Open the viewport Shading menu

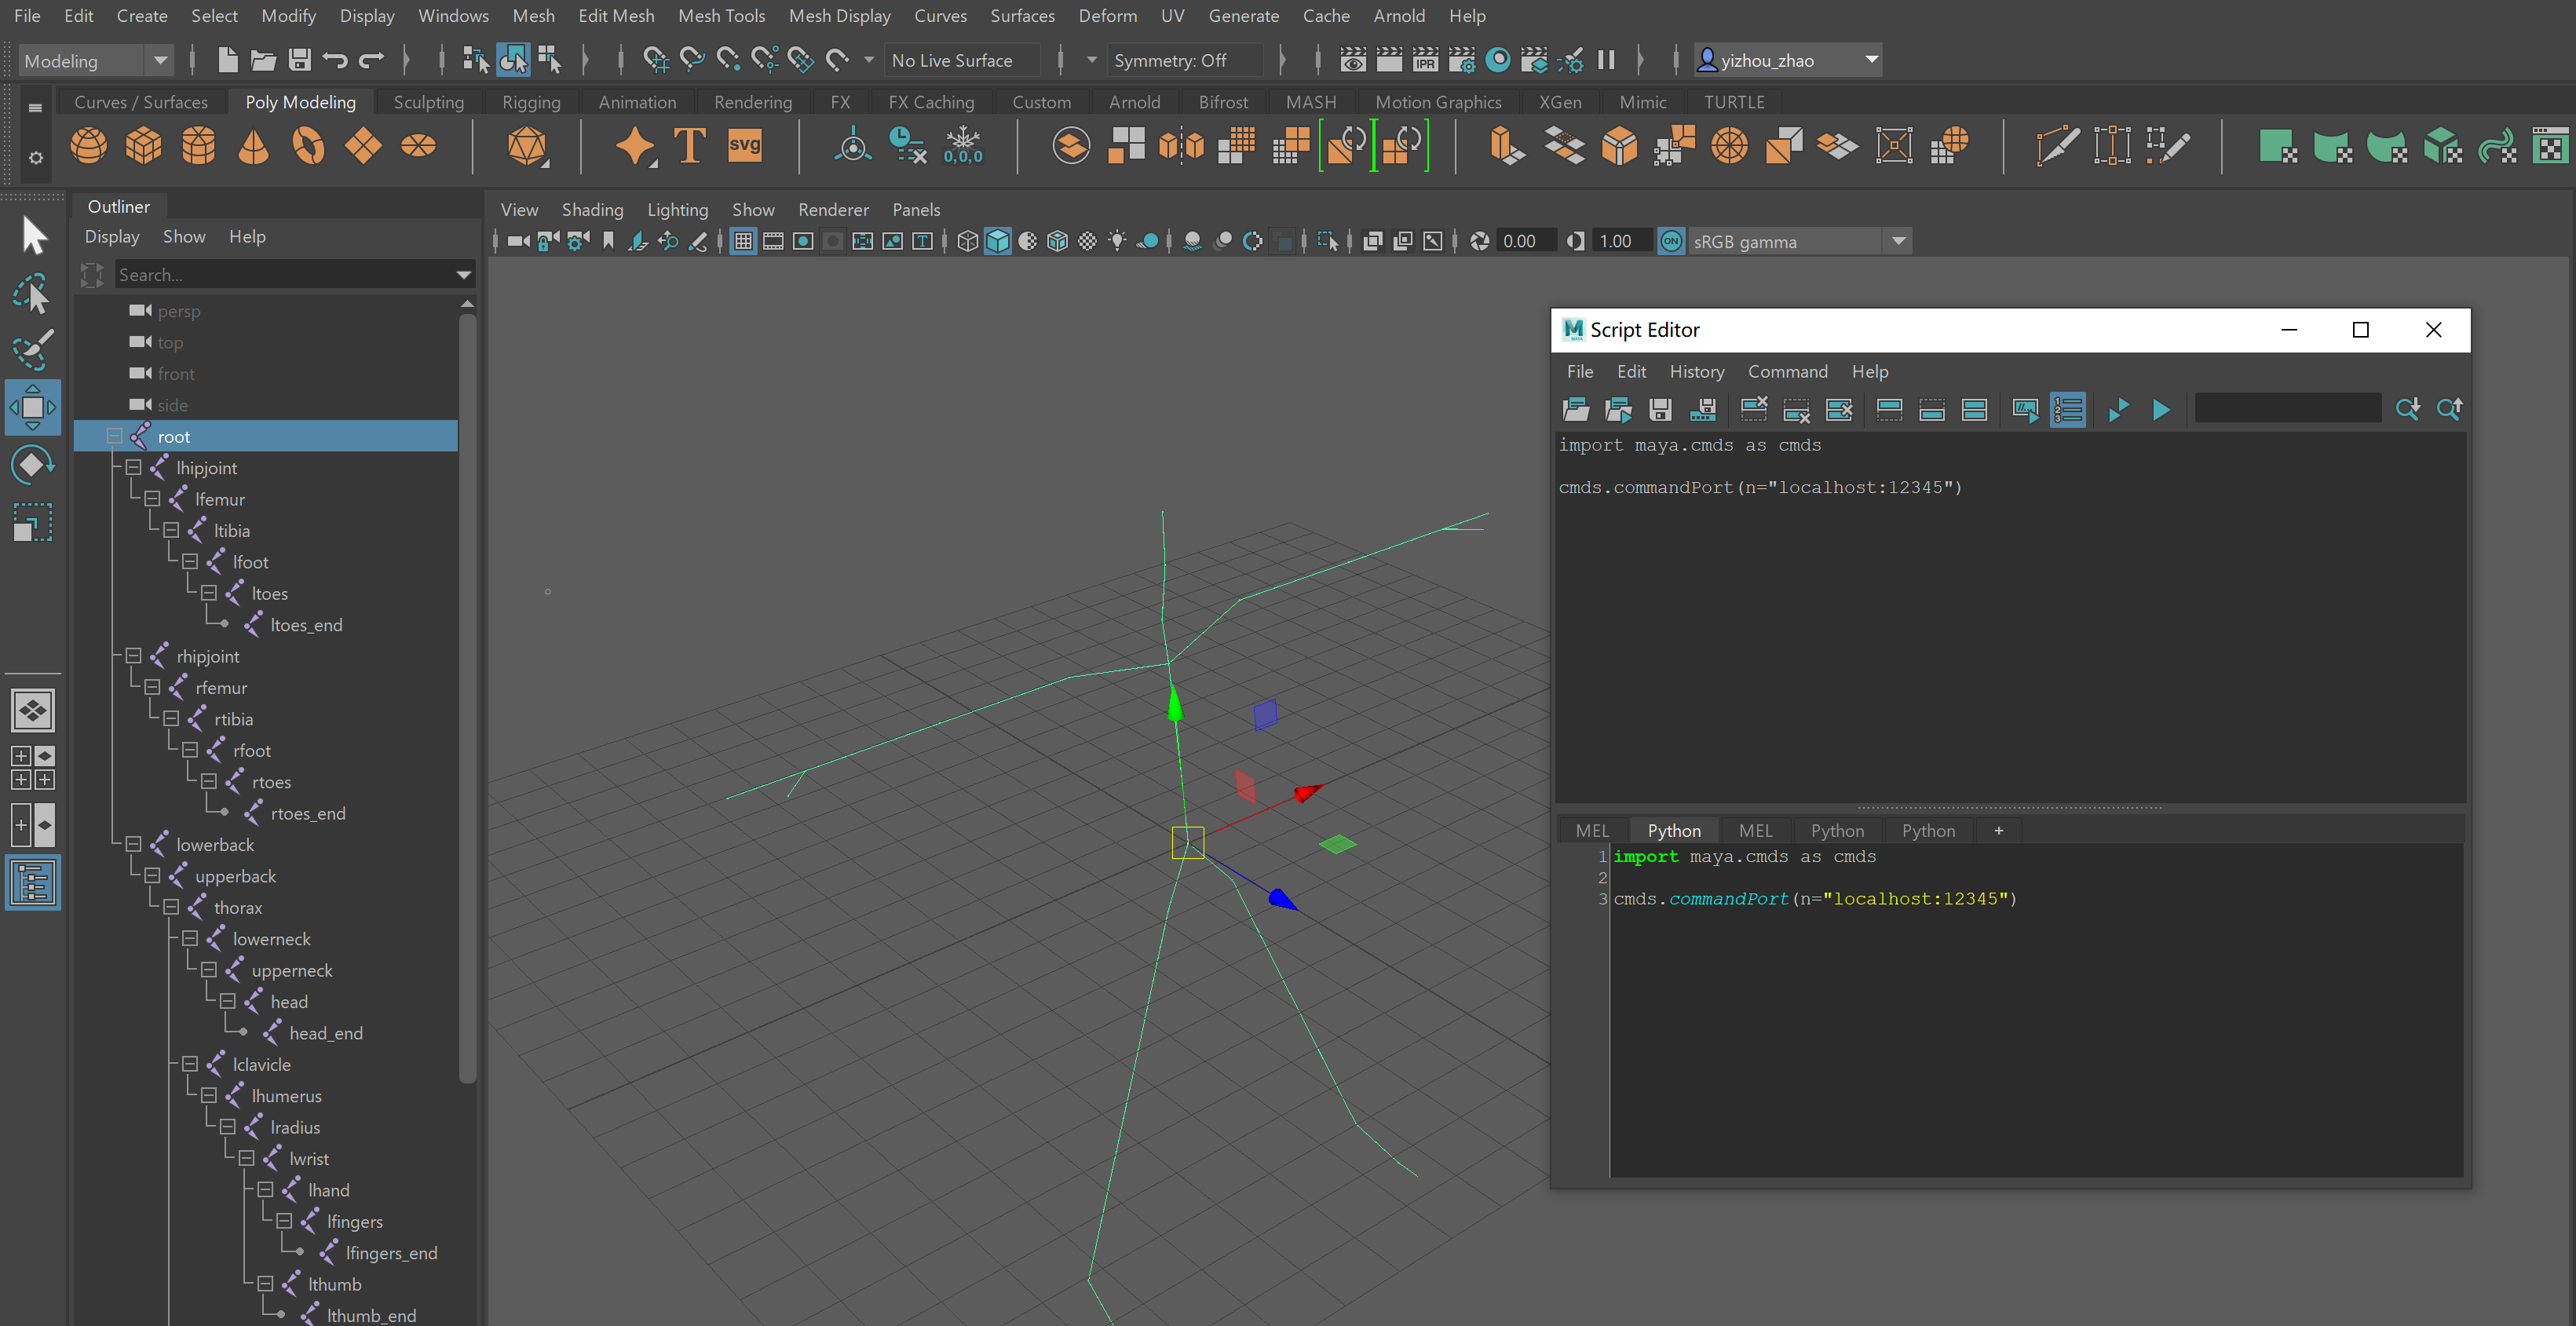pos(592,209)
